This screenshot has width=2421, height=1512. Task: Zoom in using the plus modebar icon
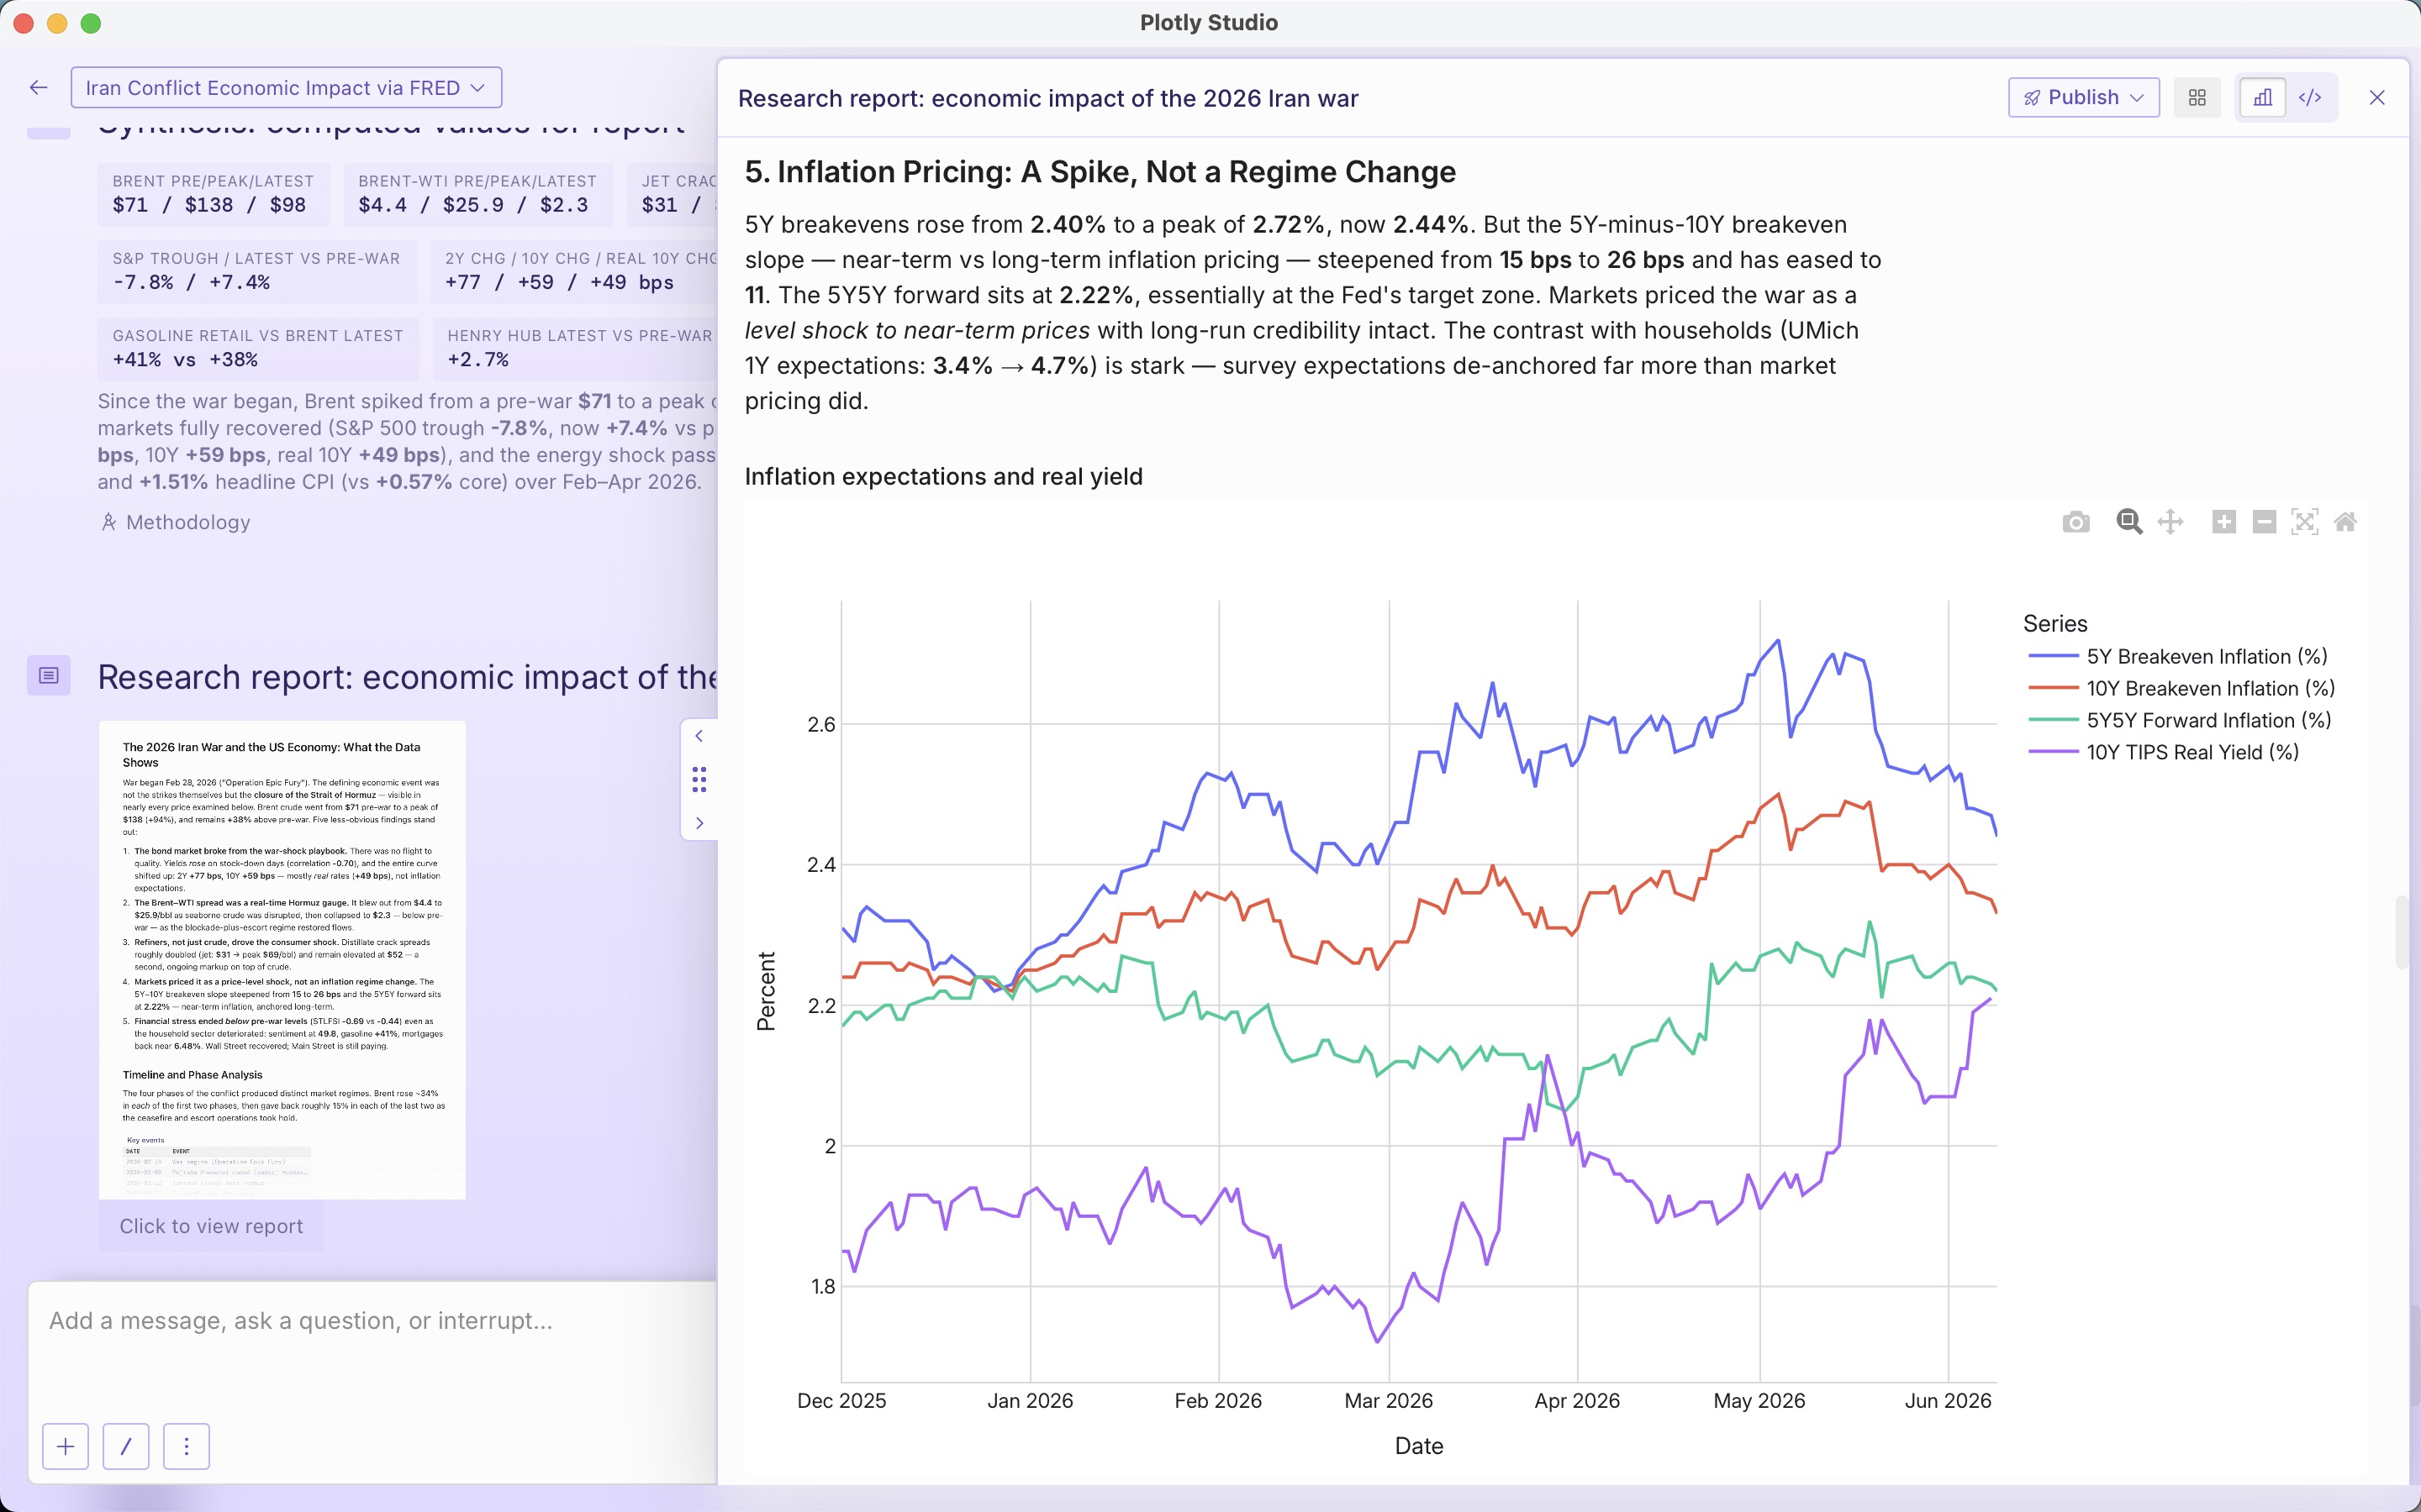[2224, 522]
